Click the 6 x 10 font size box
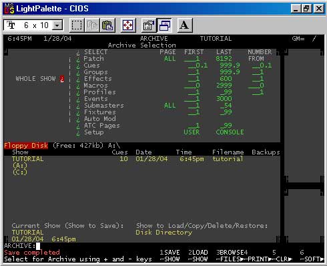327x266 pixels. coord(33,25)
